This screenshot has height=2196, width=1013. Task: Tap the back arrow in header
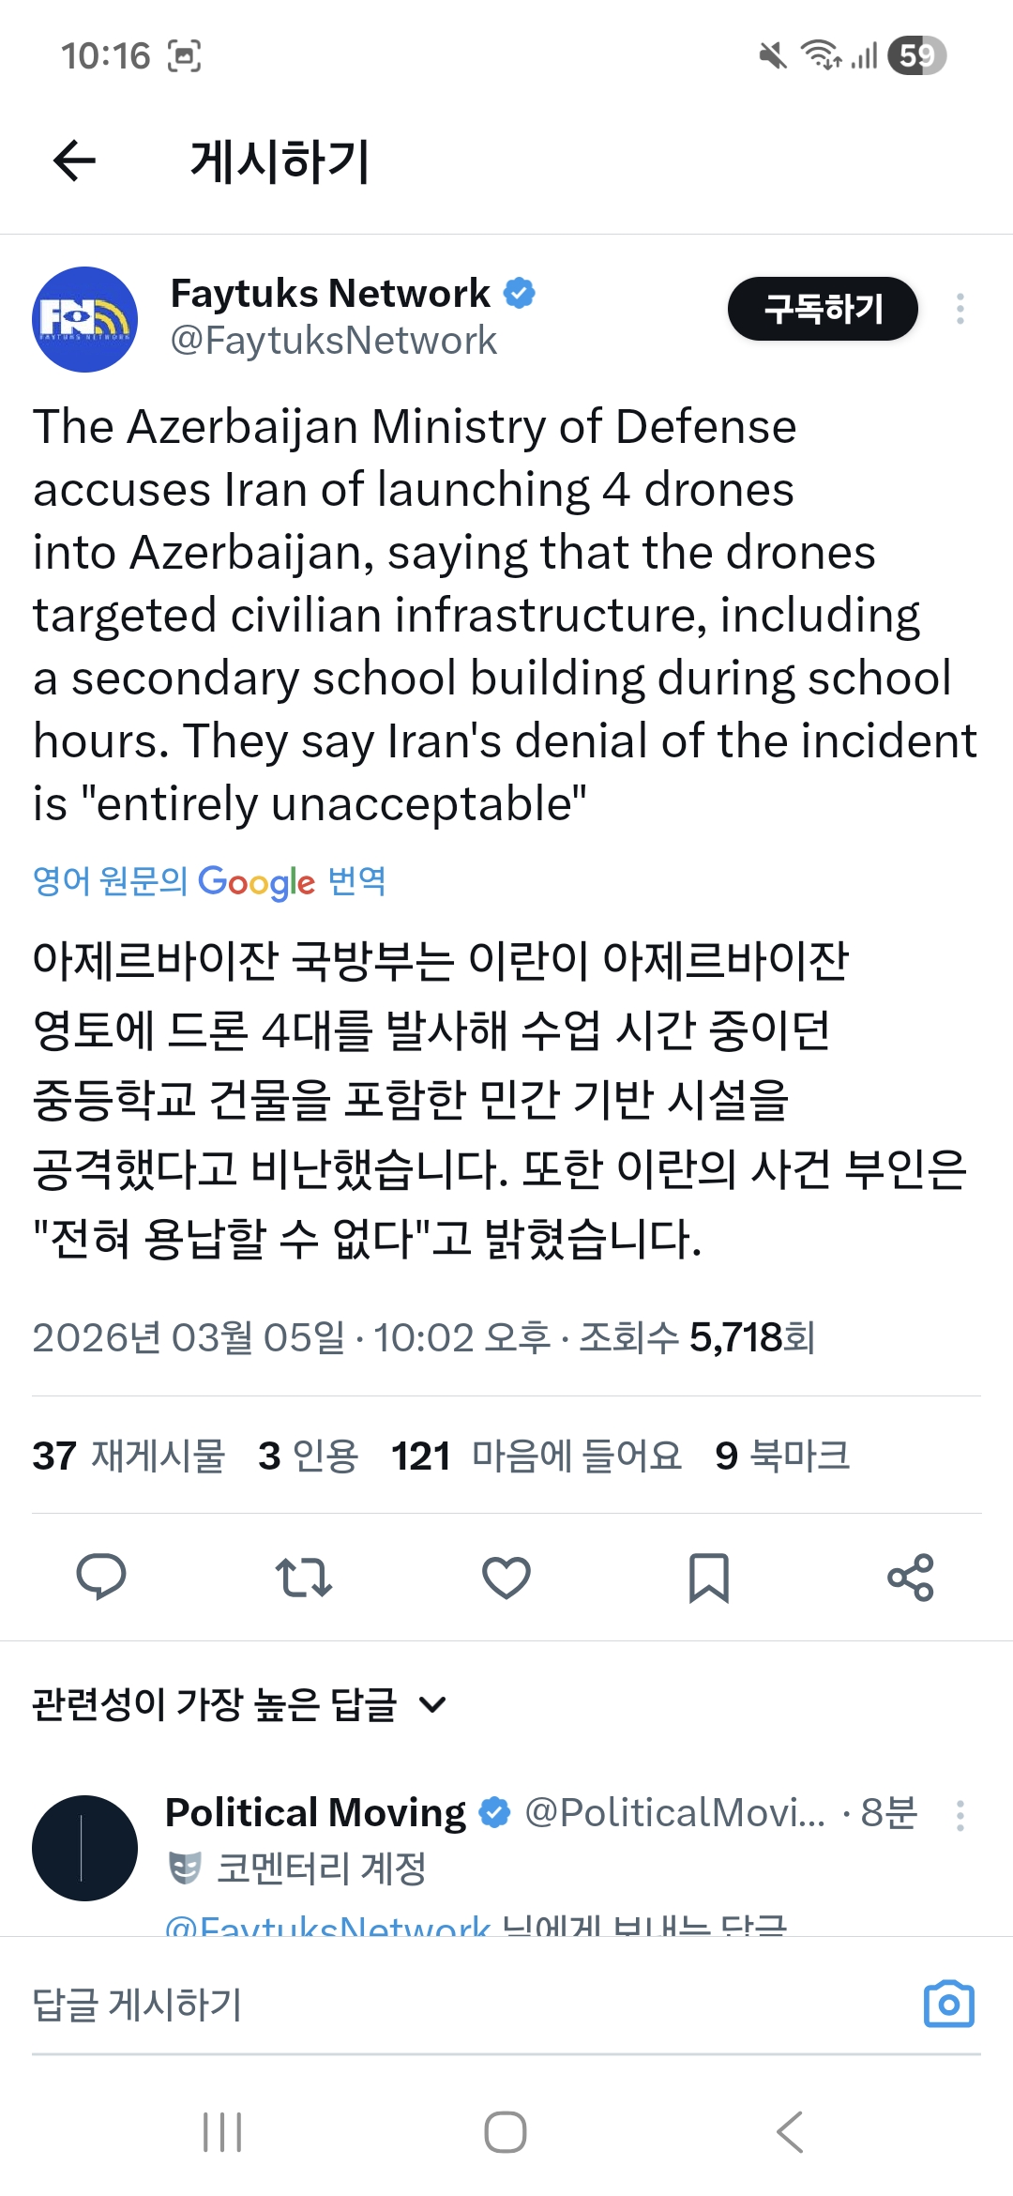[75, 160]
